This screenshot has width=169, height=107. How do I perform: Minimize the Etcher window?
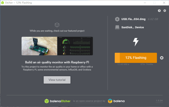[145, 3]
